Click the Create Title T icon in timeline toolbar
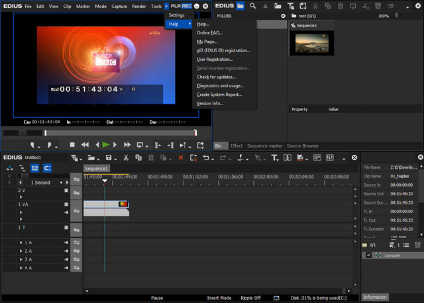 click(275, 157)
